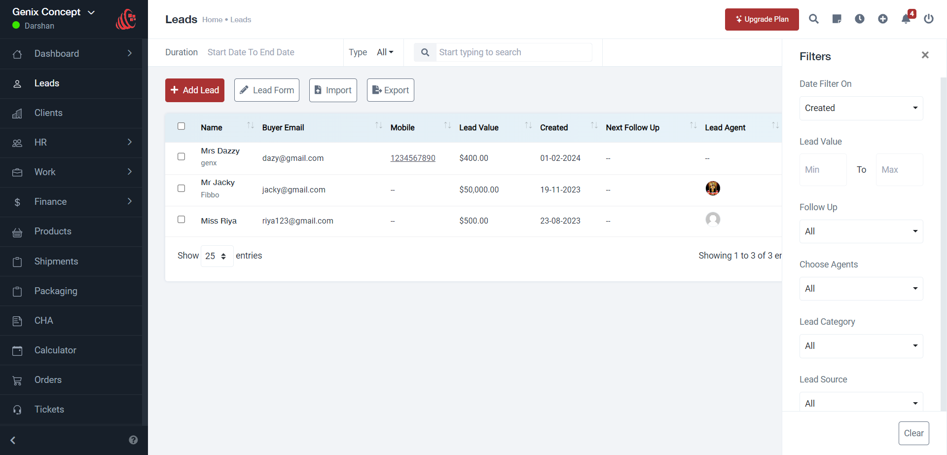
Task: Open the Leads sidebar menu item
Action: tap(71, 83)
